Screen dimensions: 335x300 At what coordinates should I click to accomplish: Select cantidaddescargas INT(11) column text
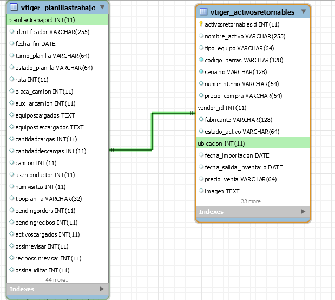pyautogui.click(x=51, y=151)
